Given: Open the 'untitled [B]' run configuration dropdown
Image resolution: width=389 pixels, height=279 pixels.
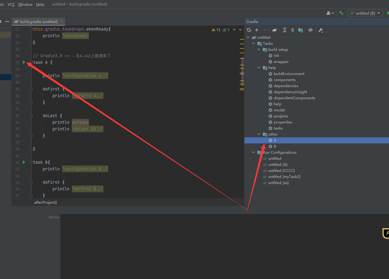Looking at the screenshot, I should [x=365, y=13].
